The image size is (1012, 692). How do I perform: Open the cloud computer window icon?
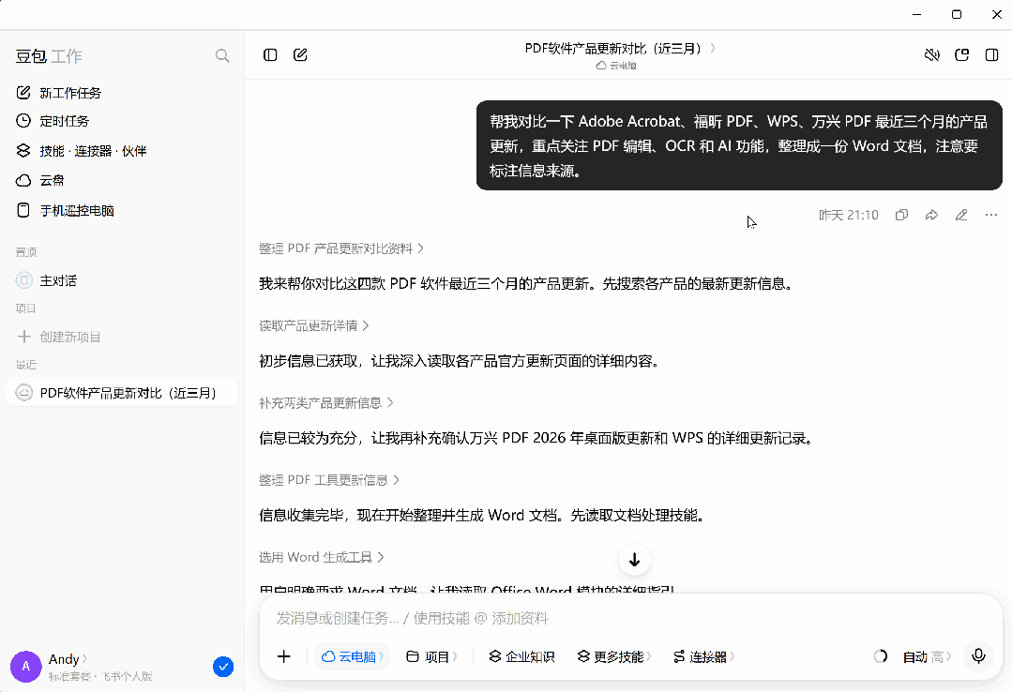coord(961,55)
